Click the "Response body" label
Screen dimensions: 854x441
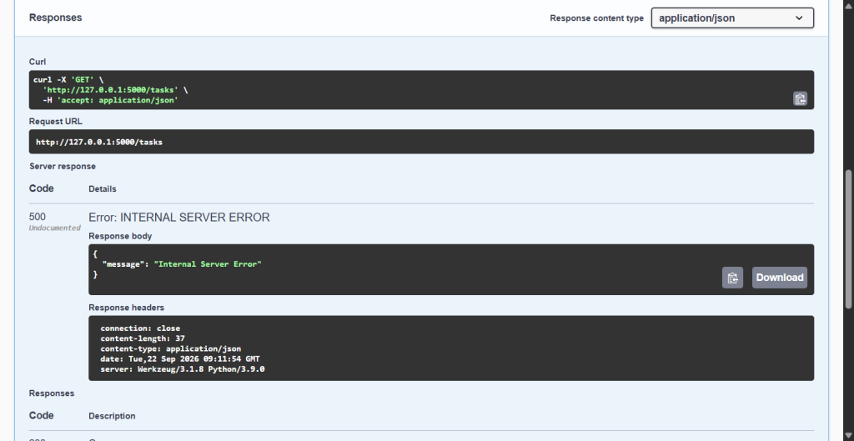click(120, 236)
